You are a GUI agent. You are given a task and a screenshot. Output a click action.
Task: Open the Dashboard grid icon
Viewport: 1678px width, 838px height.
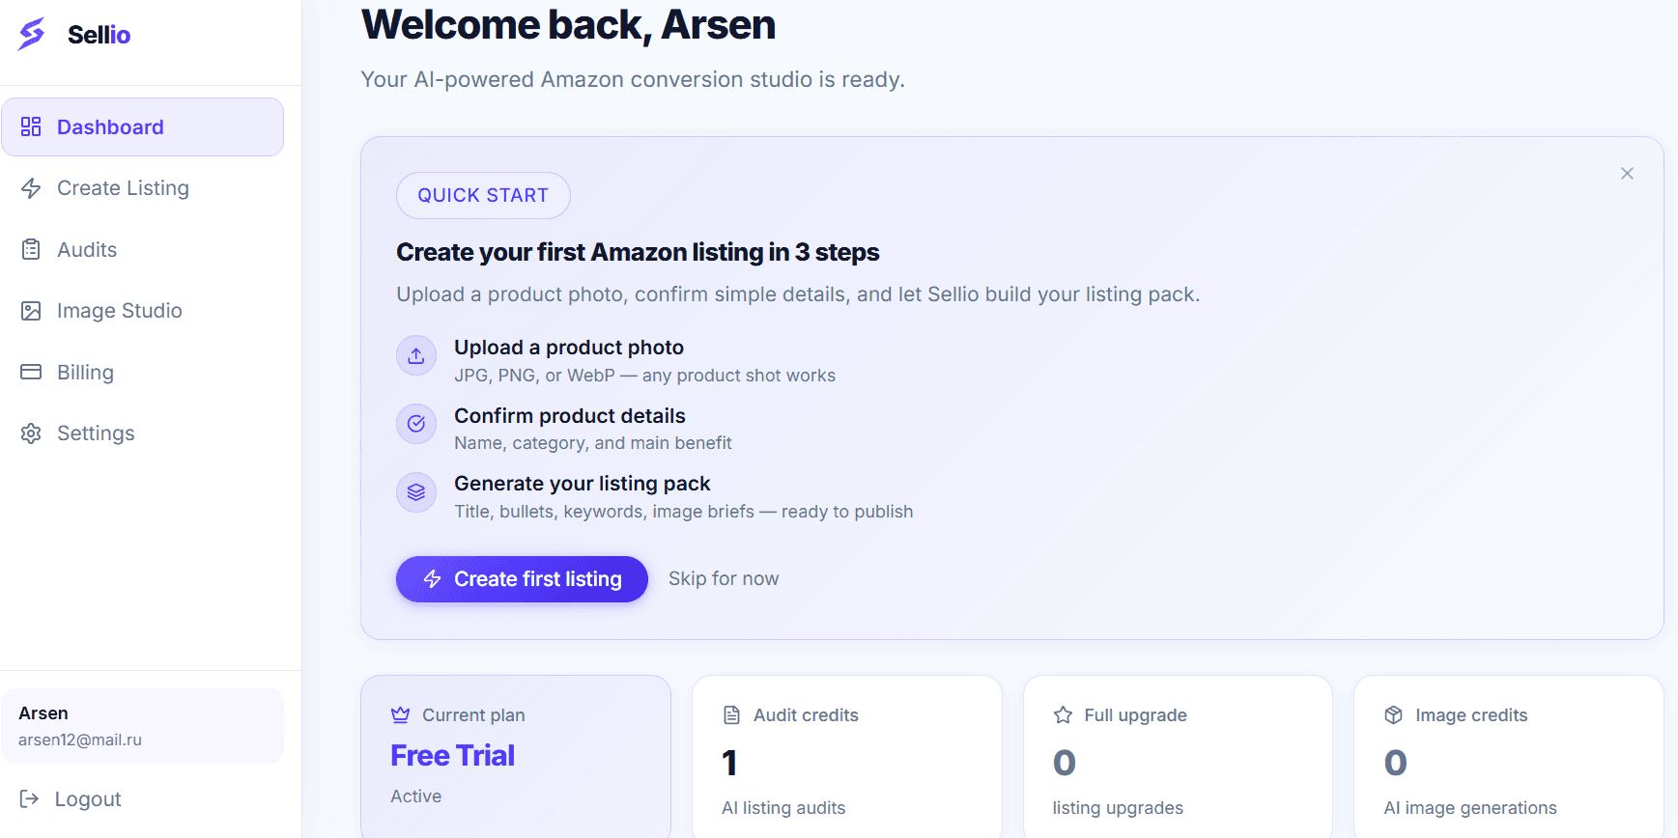[31, 126]
